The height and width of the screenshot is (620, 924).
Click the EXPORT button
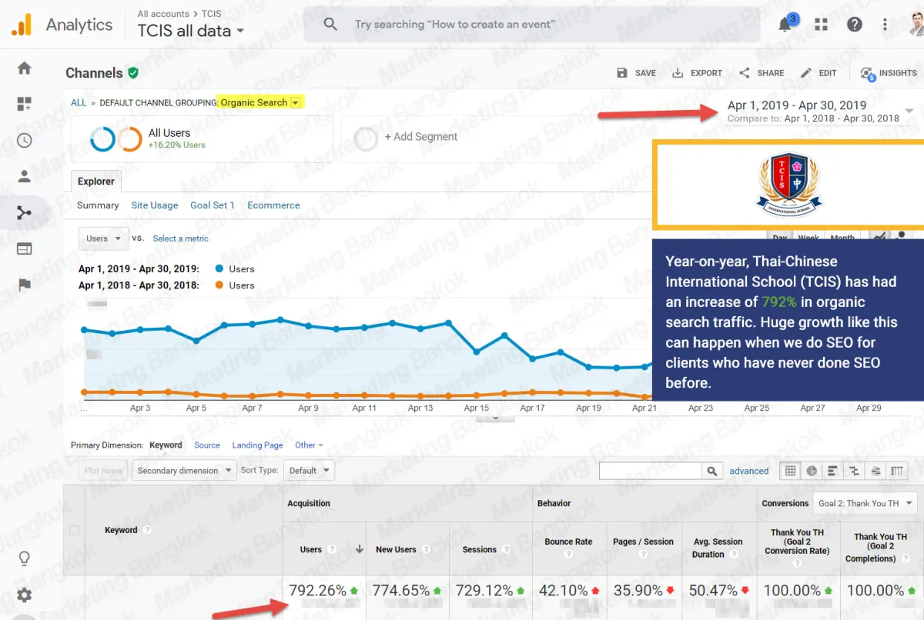697,73
